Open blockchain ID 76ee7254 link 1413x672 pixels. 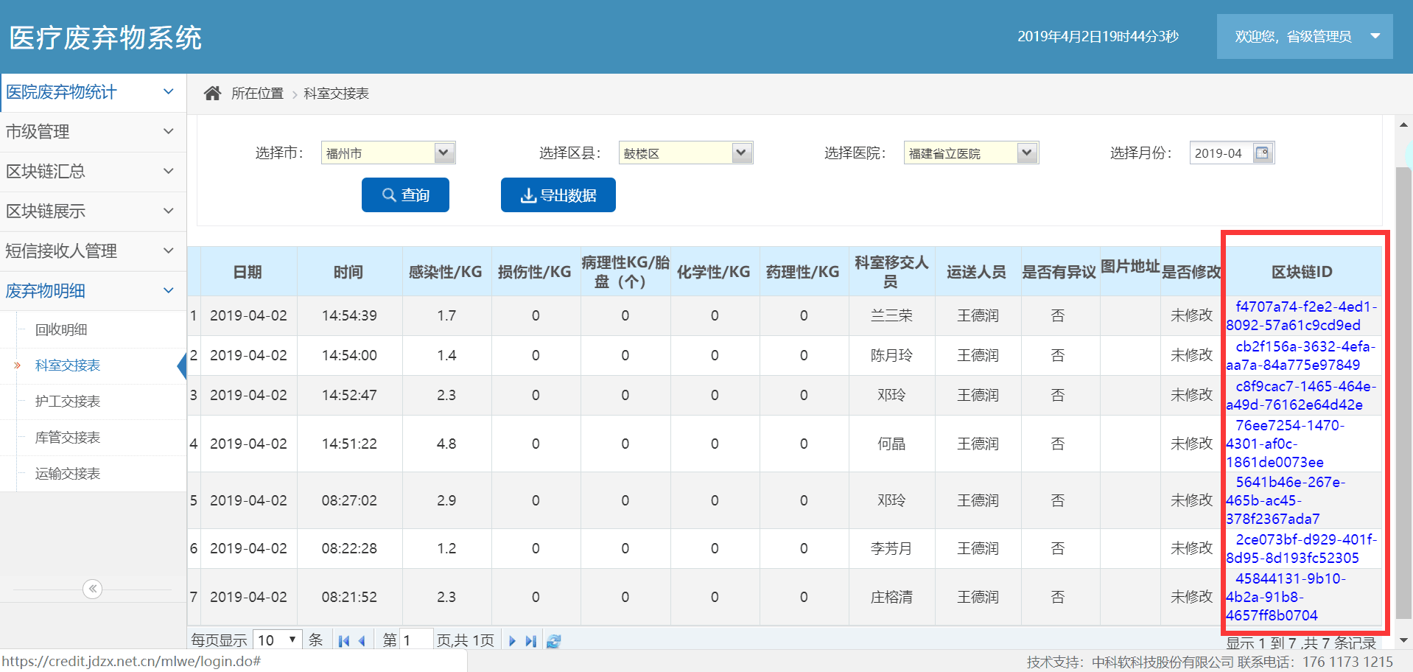pyautogui.click(x=1286, y=444)
